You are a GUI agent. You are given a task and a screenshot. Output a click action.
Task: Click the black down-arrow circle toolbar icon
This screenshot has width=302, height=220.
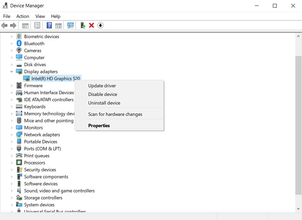(101, 26)
